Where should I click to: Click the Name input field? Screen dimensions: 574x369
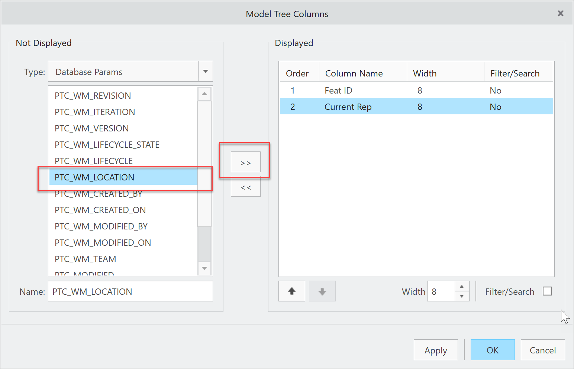(130, 291)
